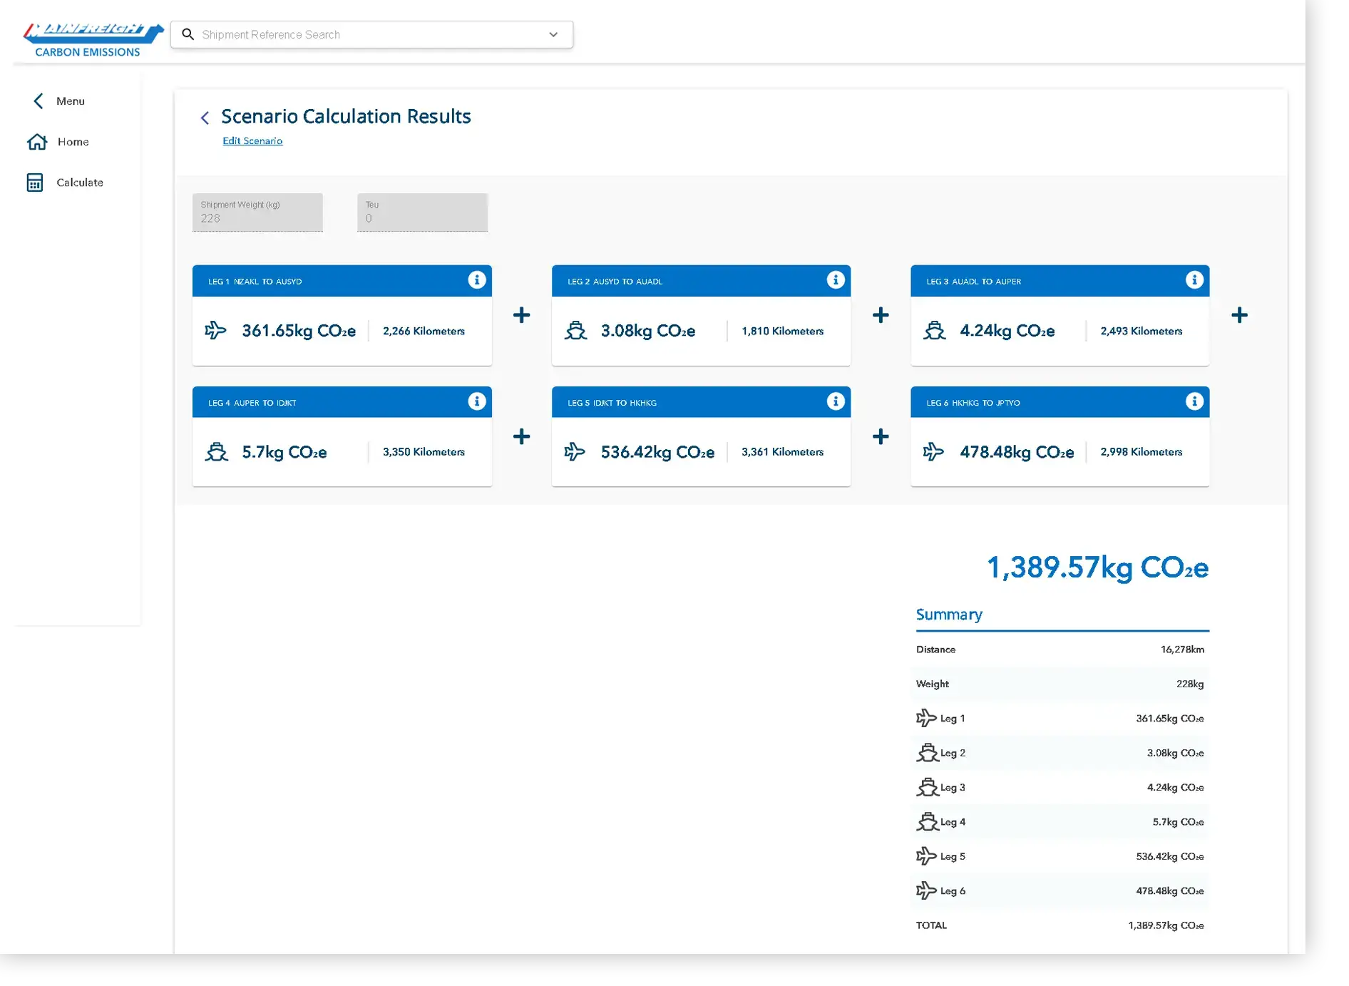Click the 3,361 Kilometers text
The image size is (1349, 986).
click(782, 452)
